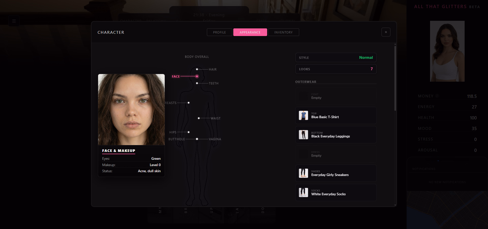The height and width of the screenshot is (229, 488).
Task: Click the 'Arousal' stat label
Action: point(428,150)
